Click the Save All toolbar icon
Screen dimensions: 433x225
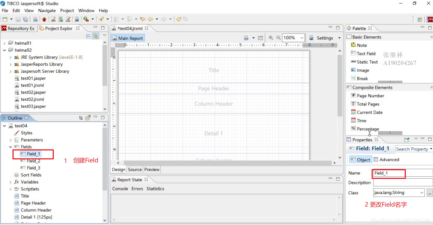(25, 19)
